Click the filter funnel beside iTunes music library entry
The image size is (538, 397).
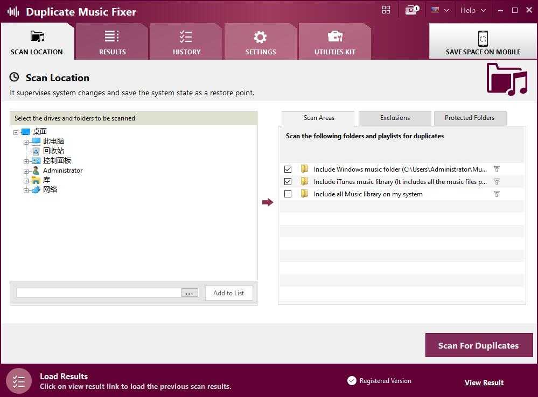(x=496, y=181)
